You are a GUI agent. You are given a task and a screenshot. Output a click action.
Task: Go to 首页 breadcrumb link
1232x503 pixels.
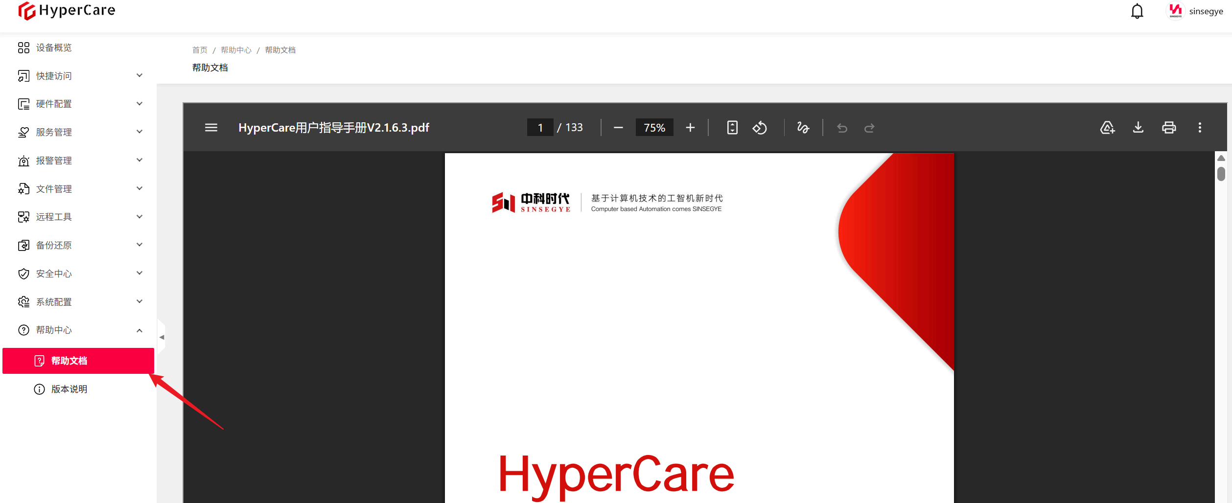pyautogui.click(x=200, y=50)
